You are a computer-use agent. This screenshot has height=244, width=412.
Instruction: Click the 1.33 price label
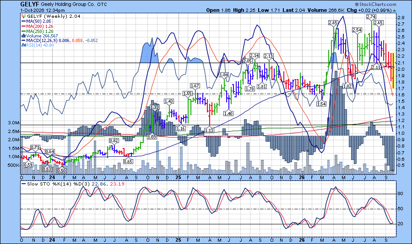[x=155, y=107]
